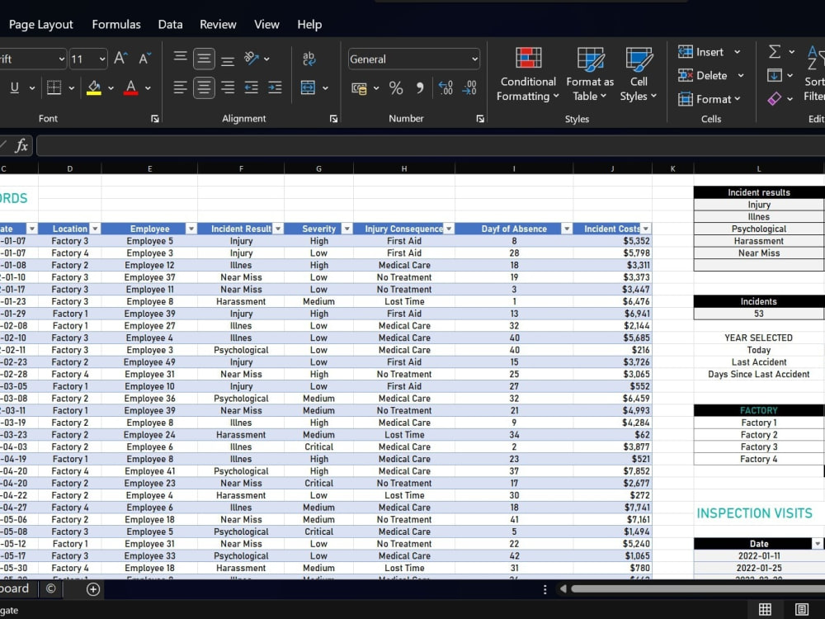825x619 pixels.
Task: Select the $5,352 incident cost cell
Action: [x=612, y=241]
